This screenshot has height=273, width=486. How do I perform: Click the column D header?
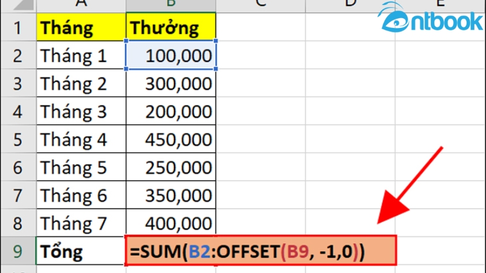[x=351, y=5]
